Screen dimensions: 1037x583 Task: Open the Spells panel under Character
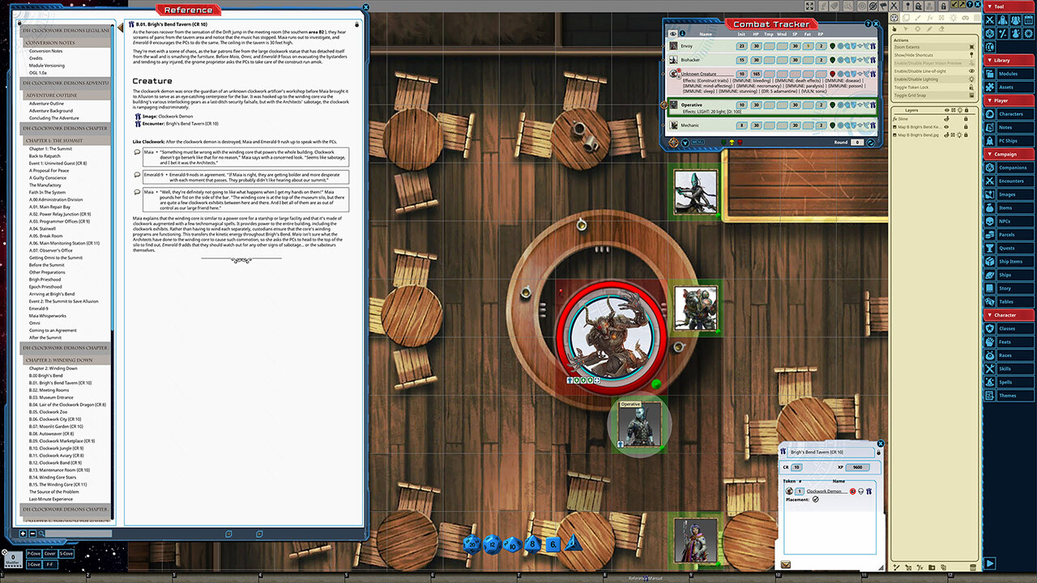(1007, 381)
